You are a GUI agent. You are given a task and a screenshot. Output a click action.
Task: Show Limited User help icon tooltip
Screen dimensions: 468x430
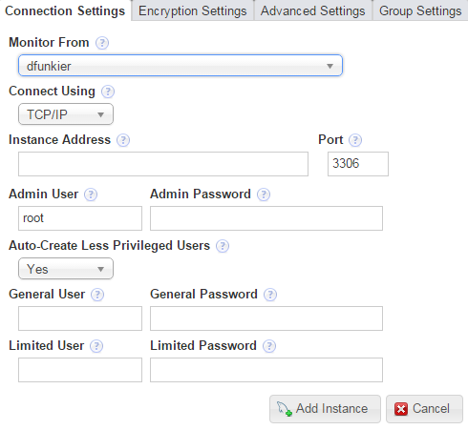[96, 346]
